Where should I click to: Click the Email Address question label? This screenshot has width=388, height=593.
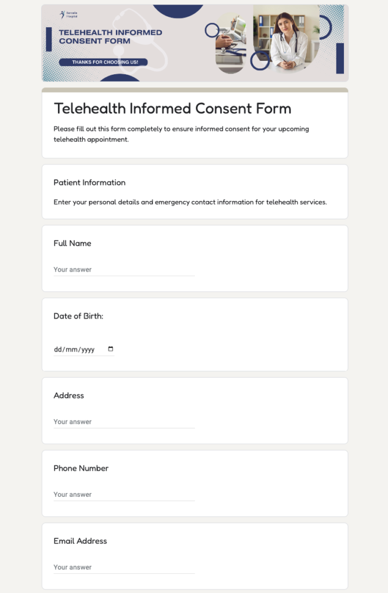tap(80, 541)
